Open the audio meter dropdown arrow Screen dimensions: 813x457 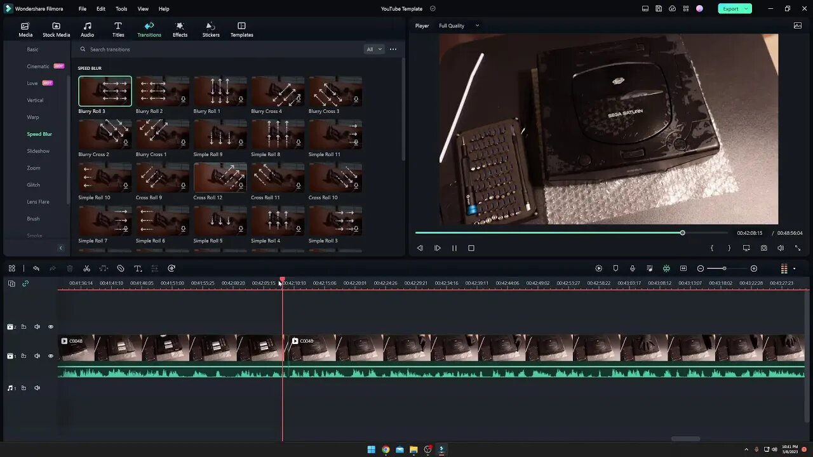(x=794, y=268)
